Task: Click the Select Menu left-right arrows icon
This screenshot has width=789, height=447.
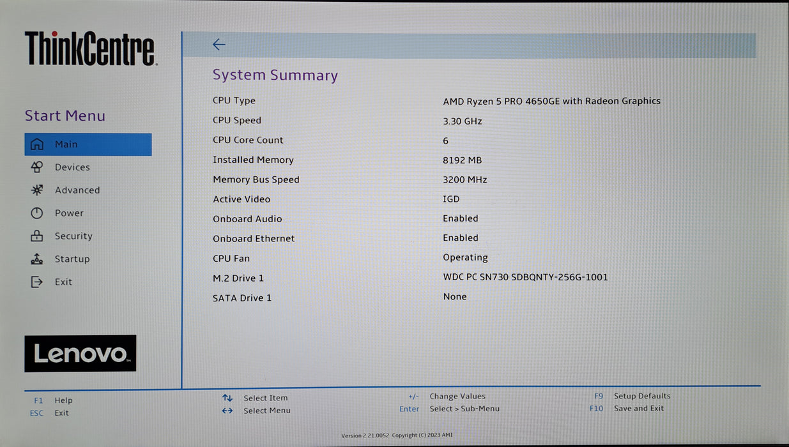Action: tap(227, 411)
